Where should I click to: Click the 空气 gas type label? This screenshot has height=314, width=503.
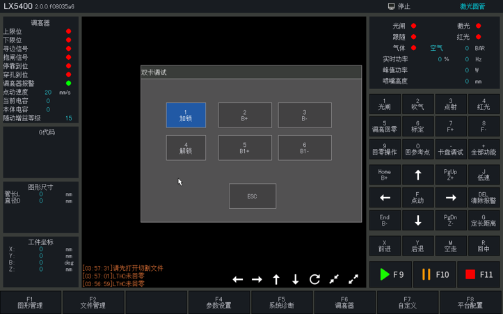436,48
